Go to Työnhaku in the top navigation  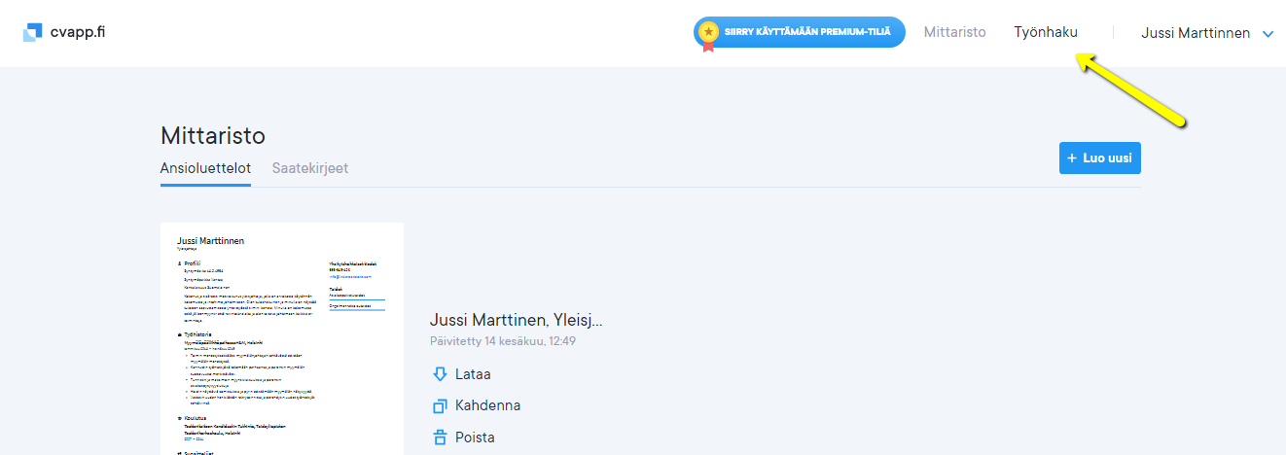(x=1046, y=32)
